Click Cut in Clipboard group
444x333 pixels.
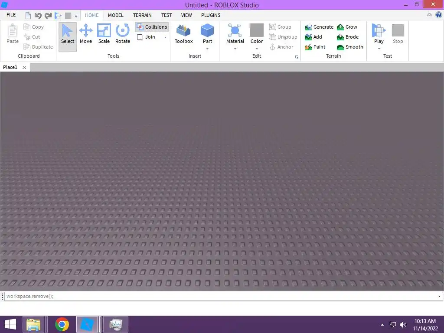(x=32, y=37)
